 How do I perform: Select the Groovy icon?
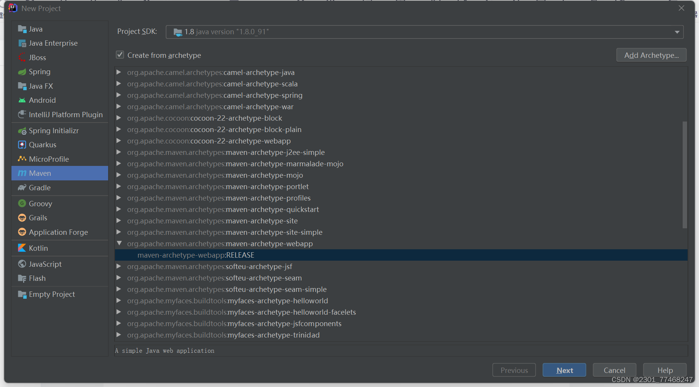22,204
